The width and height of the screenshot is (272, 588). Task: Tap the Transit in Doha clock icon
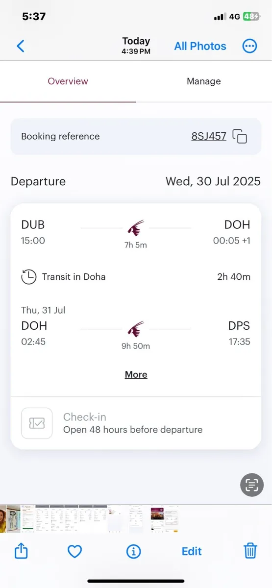(29, 277)
